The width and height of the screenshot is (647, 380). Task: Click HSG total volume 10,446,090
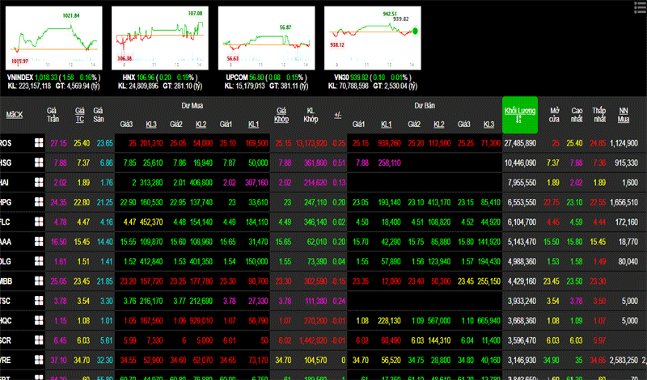520,163
